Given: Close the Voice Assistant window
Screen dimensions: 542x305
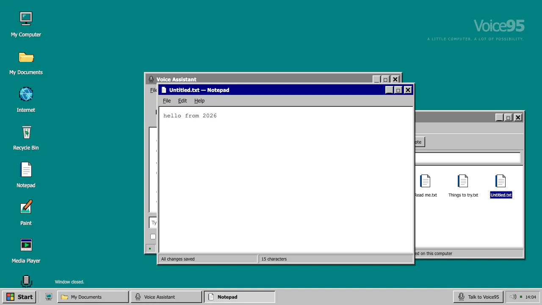Looking at the screenshot, I should point(395,79).
